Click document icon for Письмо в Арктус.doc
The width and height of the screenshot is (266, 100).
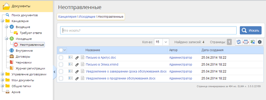coord(82,57)
